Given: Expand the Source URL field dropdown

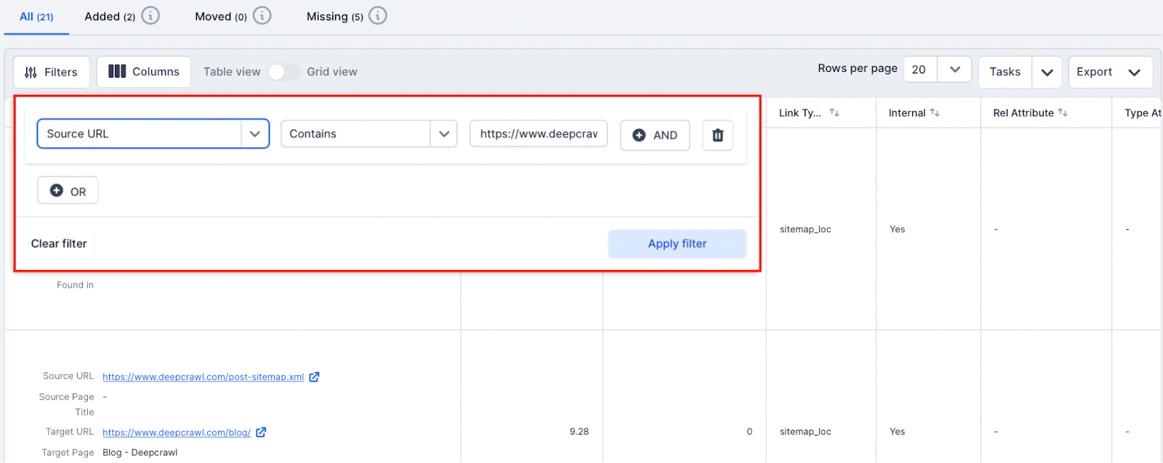Looking at the screenshot, I should click(x=254, y=134).
